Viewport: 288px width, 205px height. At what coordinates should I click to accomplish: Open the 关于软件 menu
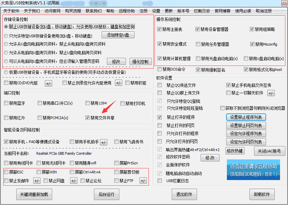click(11, 11)
